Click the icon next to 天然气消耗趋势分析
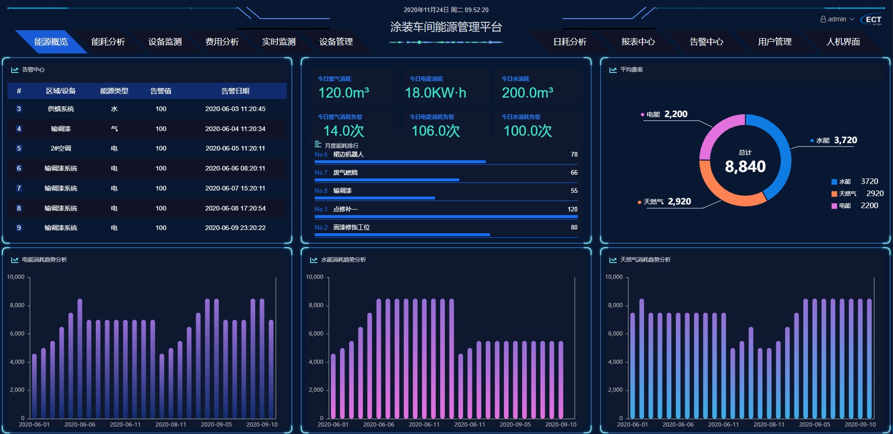 (x=613, y=260)
